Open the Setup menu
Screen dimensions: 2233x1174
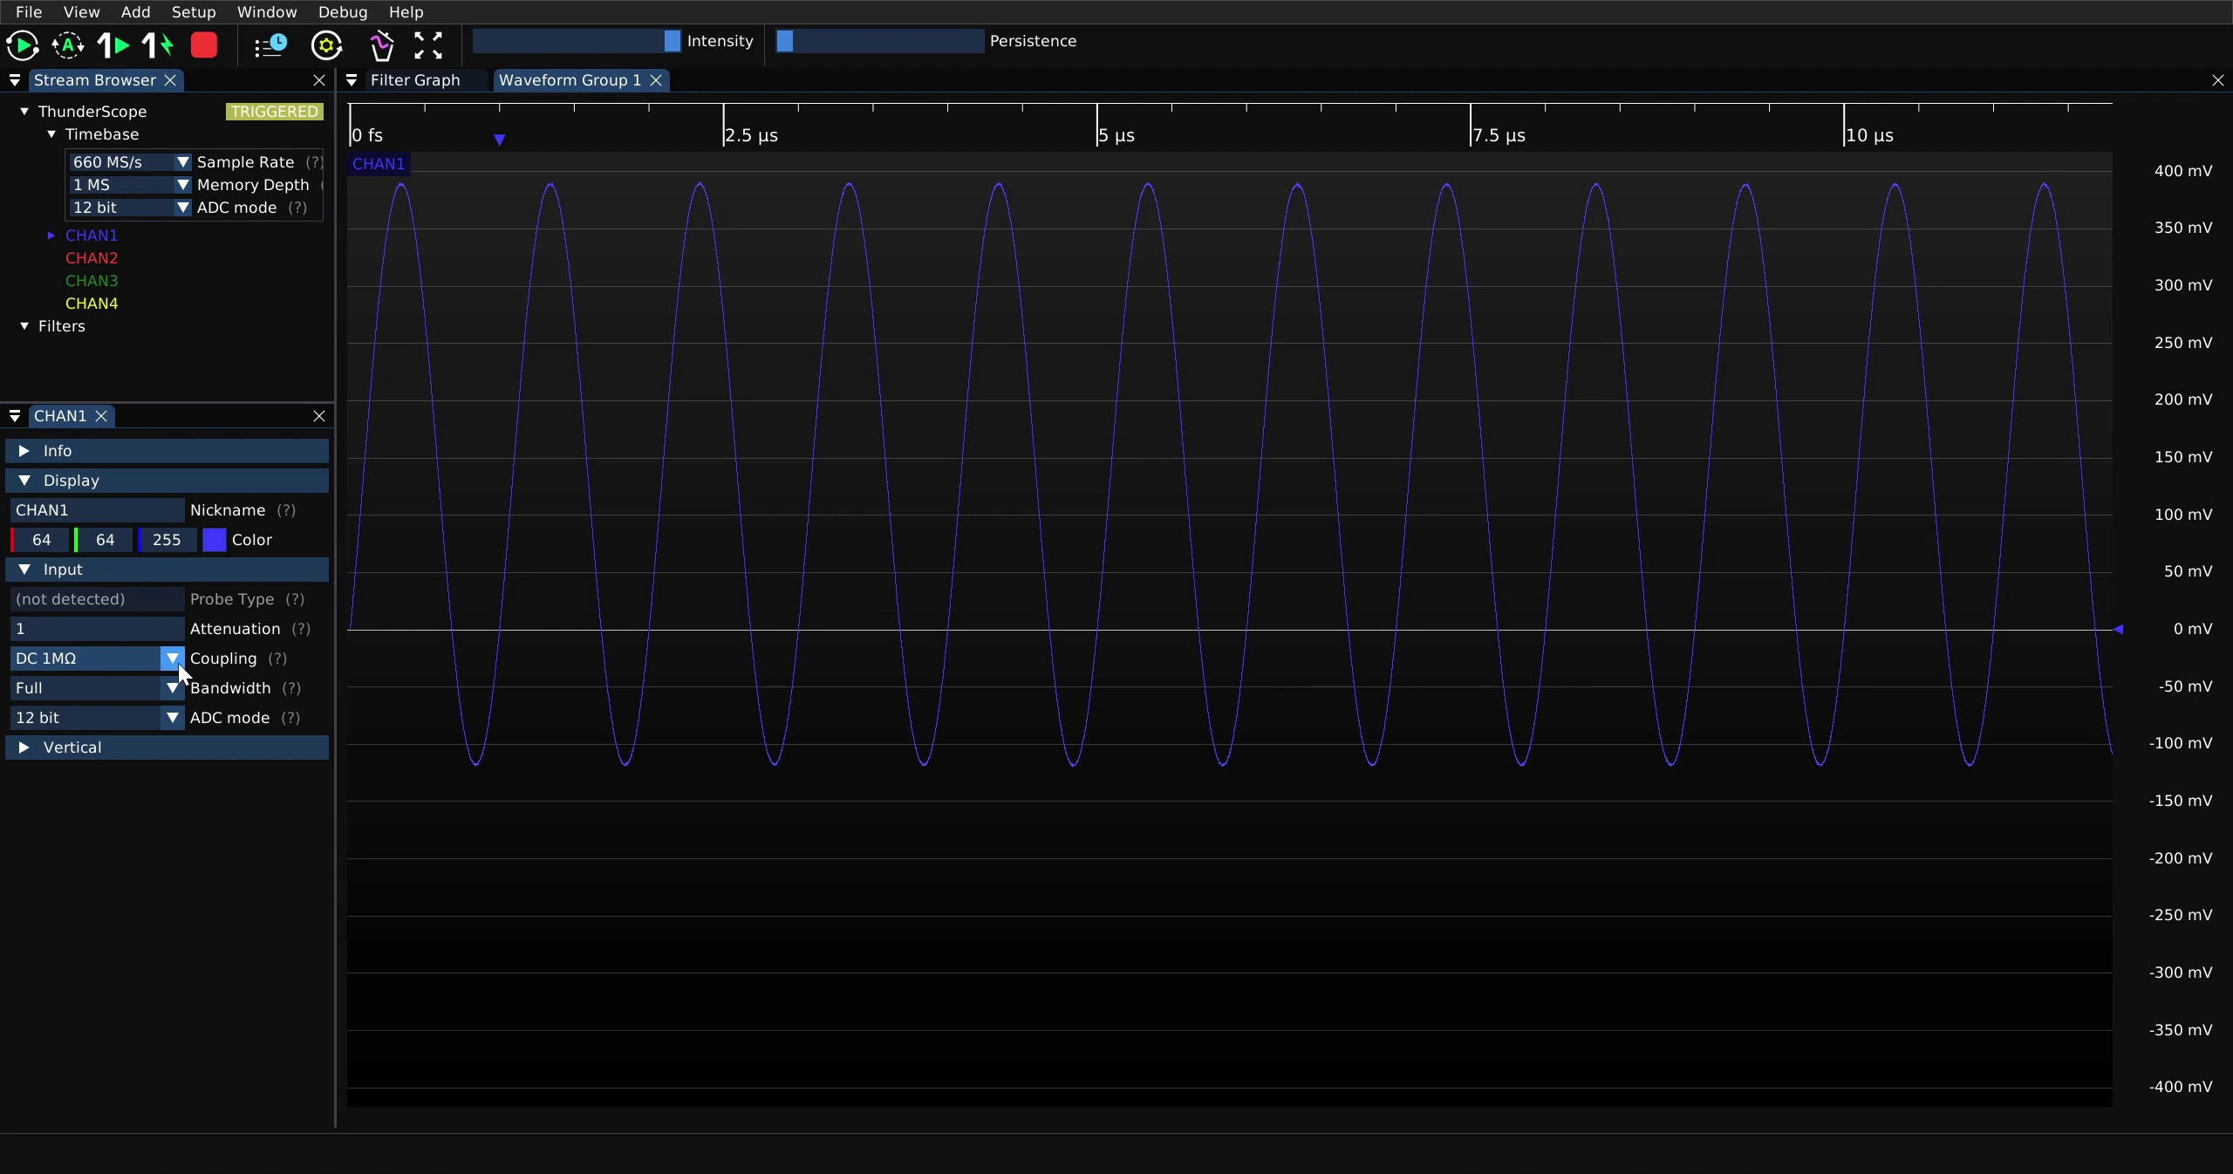194,12
